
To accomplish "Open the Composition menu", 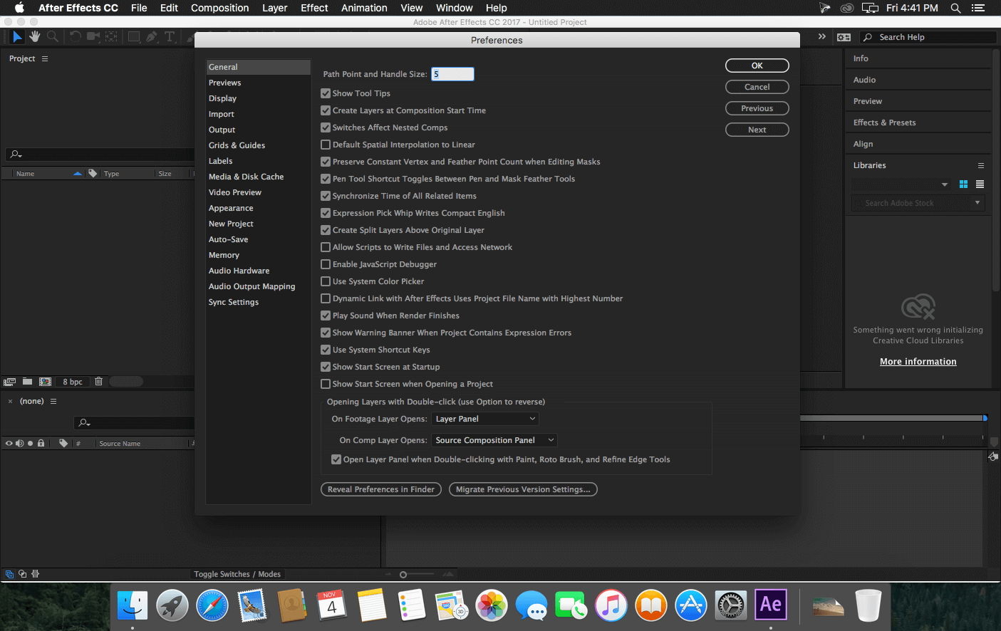I will pos(219,8).
